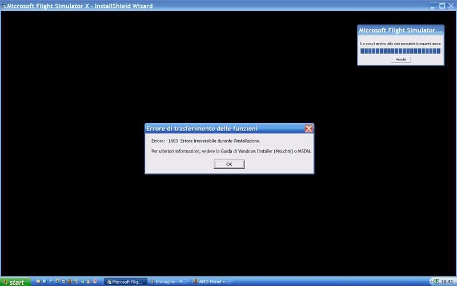Click the Annulla button in the progress window
Image resolution: width=457 pixels, height=286 pixels.
[x=401, y=59]
